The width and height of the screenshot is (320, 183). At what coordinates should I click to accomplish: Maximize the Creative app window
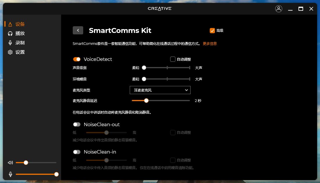pos(301,9)
